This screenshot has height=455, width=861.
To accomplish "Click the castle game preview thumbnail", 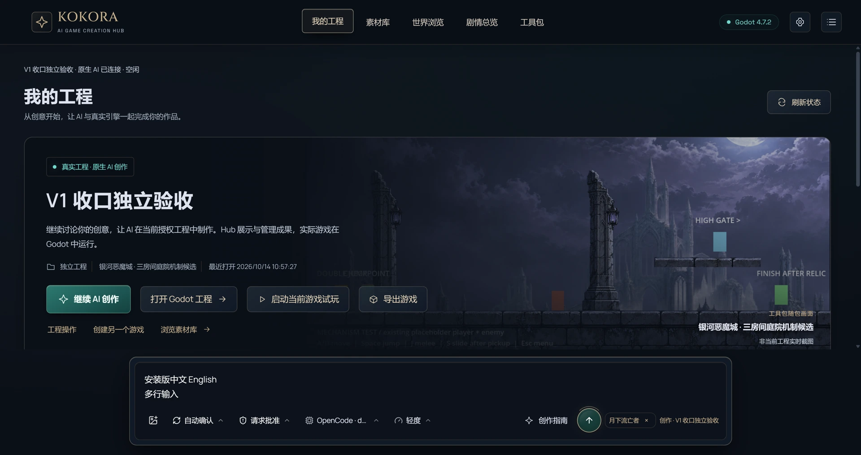I will click(568, 243).
